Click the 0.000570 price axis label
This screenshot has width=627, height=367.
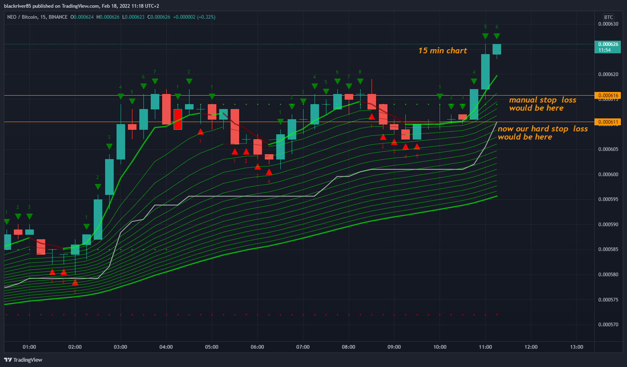point(608,325)
